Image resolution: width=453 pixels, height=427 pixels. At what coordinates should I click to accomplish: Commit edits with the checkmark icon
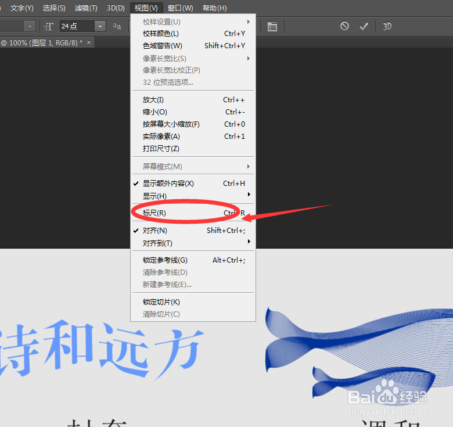pos(364,26)
